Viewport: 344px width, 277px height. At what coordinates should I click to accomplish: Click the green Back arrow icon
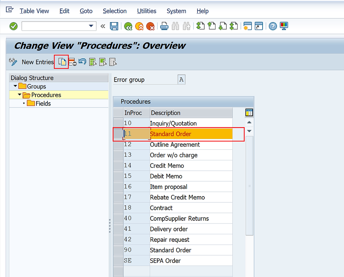(x=129, y=26)
